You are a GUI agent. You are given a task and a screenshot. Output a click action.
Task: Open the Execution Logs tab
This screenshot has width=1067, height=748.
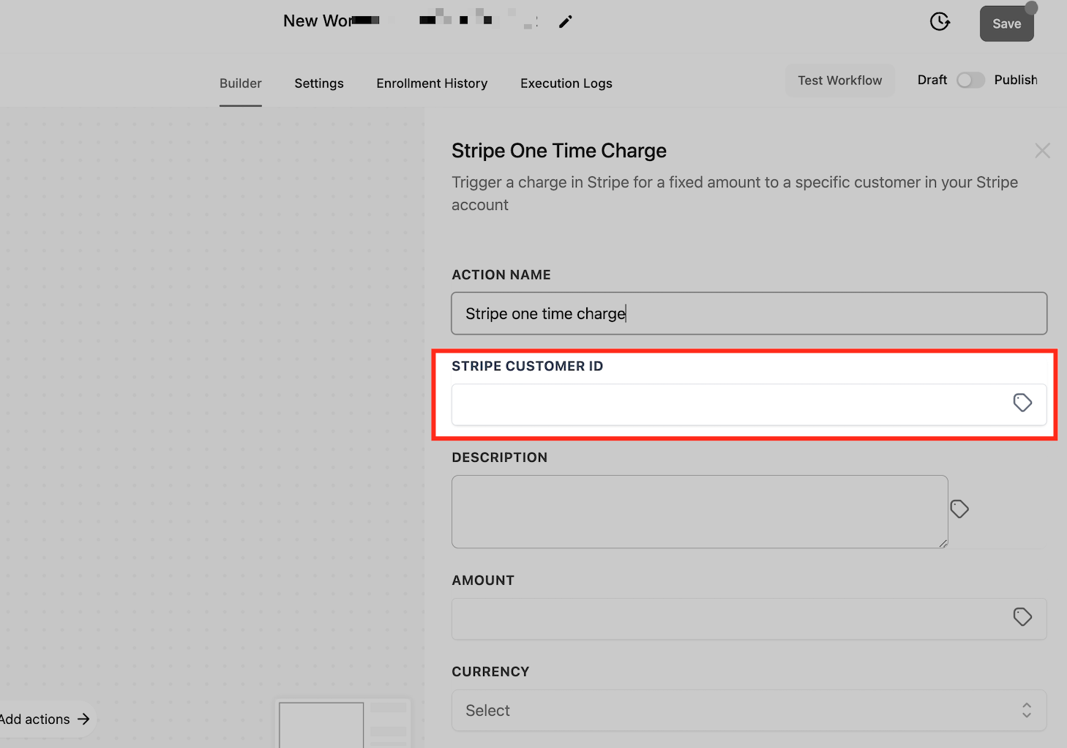566,83
